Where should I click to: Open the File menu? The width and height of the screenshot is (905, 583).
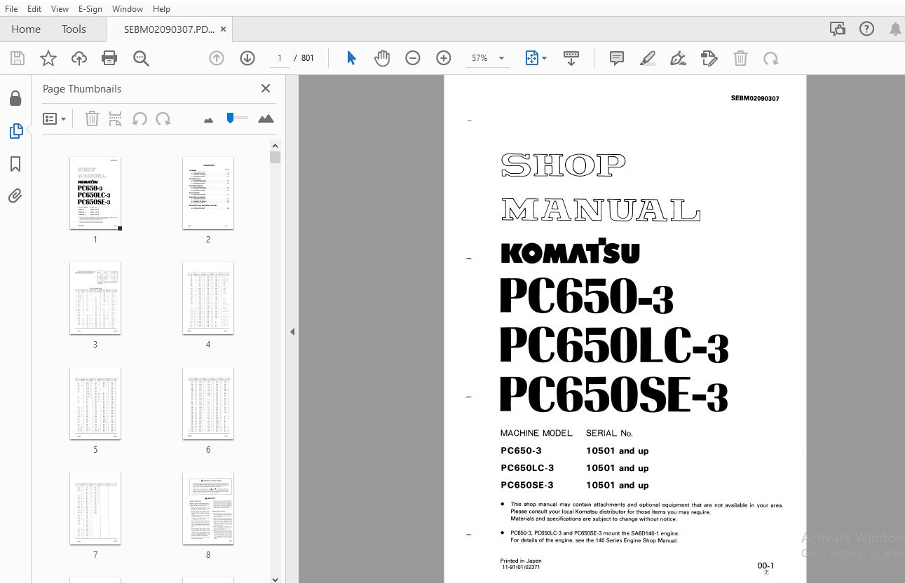click(x=11, y=9)
